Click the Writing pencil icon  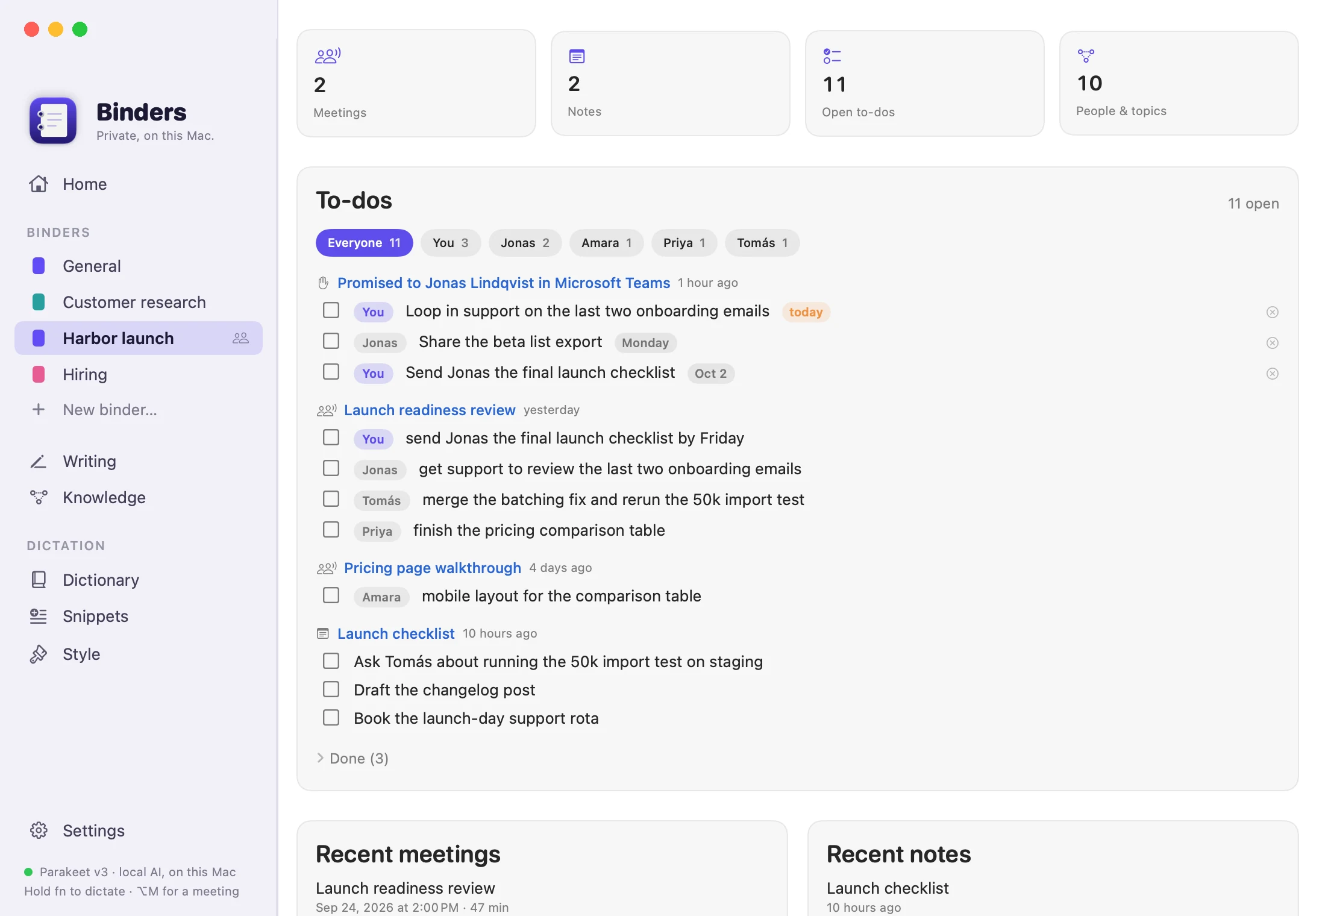(39, 462)
